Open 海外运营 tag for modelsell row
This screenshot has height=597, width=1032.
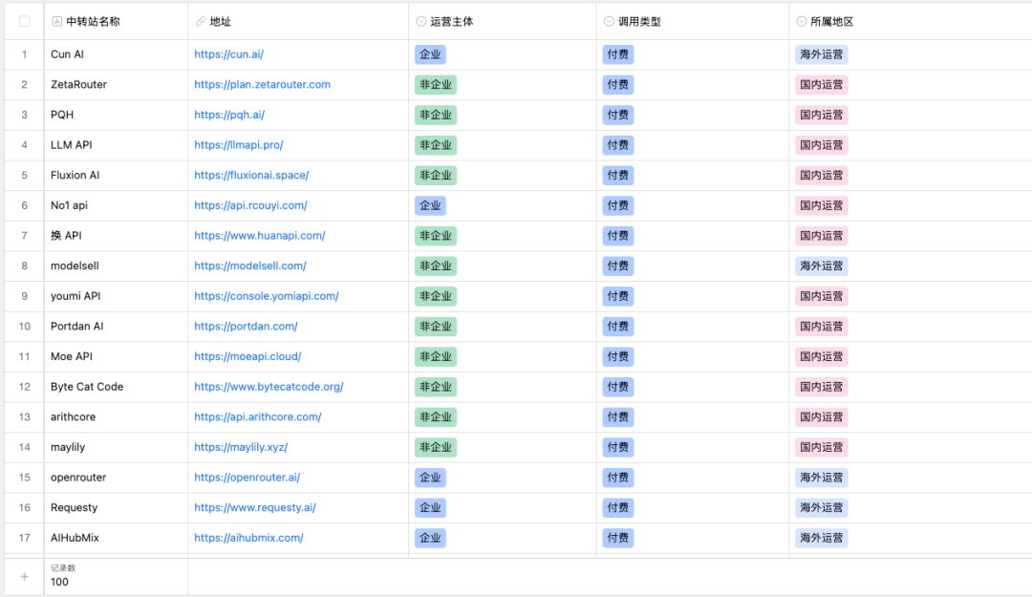pyautogui.click(x=822, y=266)
